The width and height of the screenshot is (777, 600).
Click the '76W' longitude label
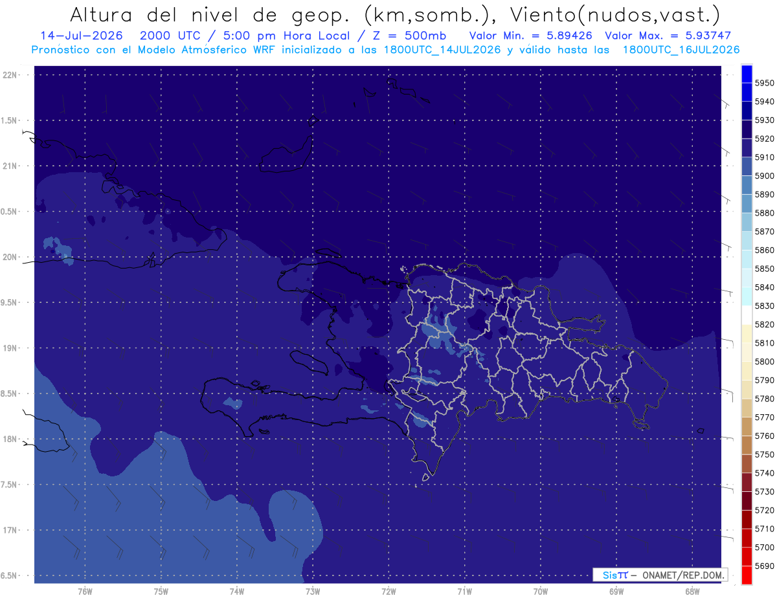point(85,591)
